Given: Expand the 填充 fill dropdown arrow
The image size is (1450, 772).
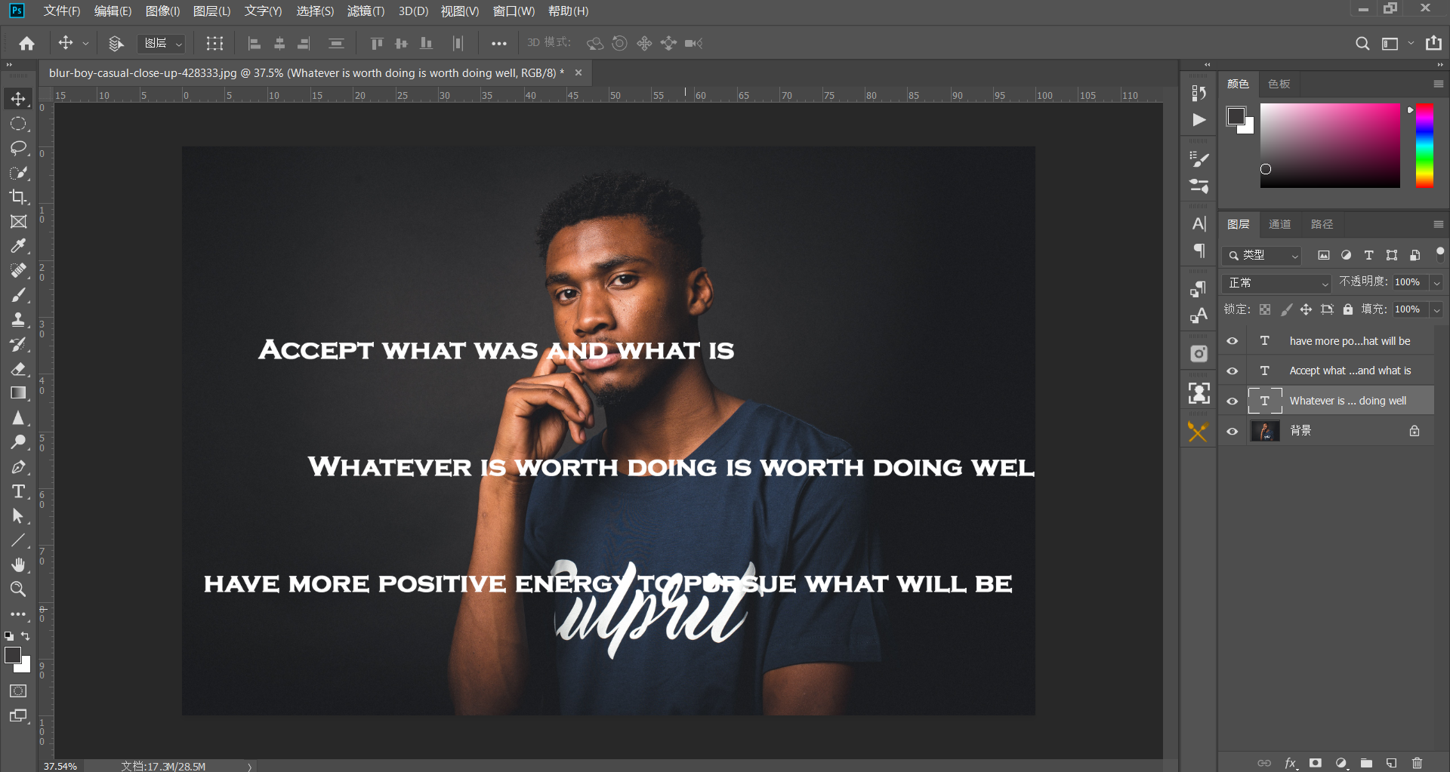Looking at the screenshot, I should pos(1436,310).
